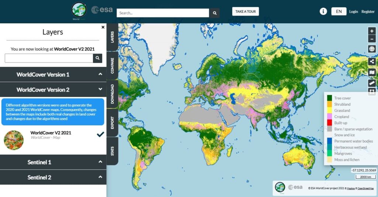Expand the WorldCover Version 1 section
This screenshot has width=378, height=197.
coord(53,75)
